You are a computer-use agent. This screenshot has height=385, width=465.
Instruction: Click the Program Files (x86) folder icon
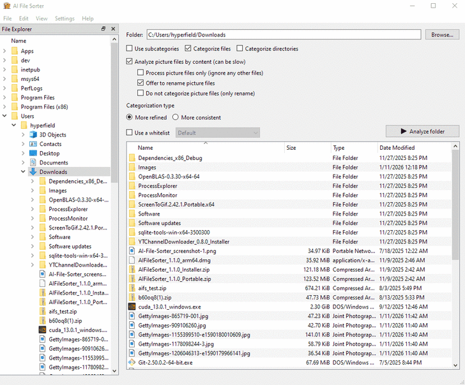pyautogui.click(x=15, y=107)
